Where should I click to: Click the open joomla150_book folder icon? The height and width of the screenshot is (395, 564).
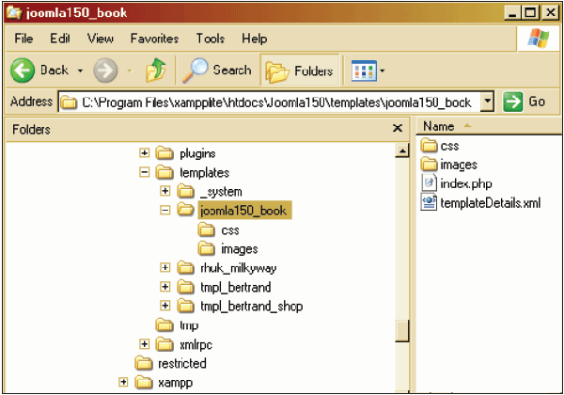[186, 210]
